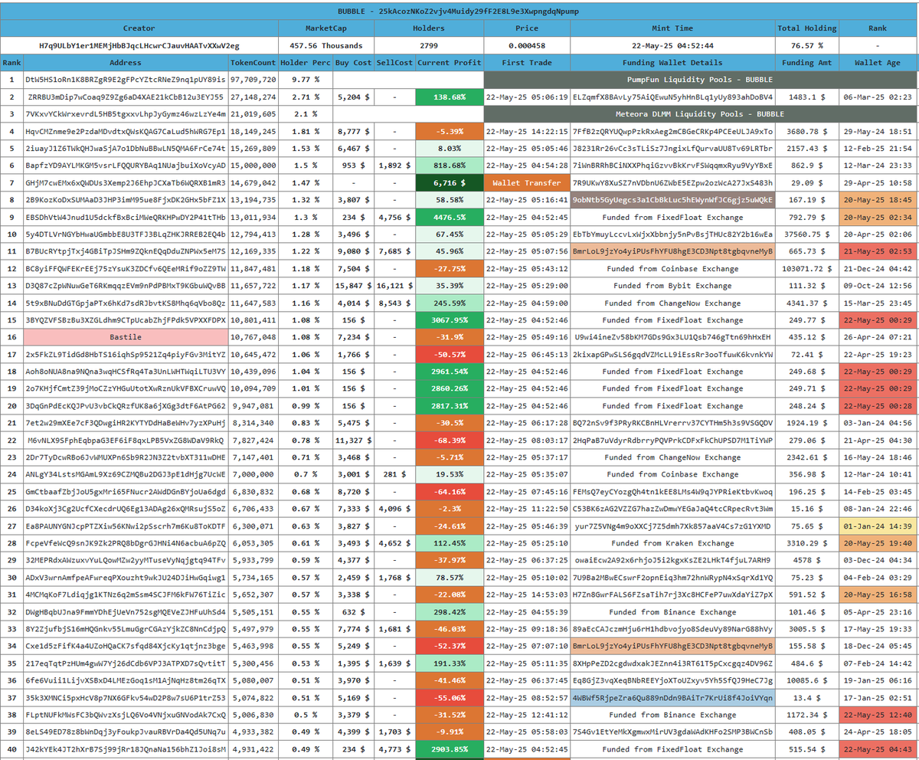Select the green 138.68% profit cell
The width and height of the screenshot is (919, 760).
coord(449,97)
